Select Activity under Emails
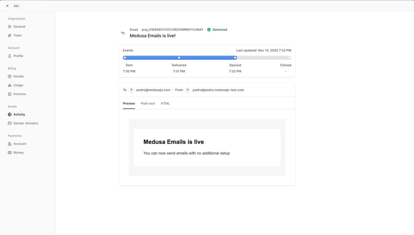Screen dimensions: 414x235 coord(19,115)
